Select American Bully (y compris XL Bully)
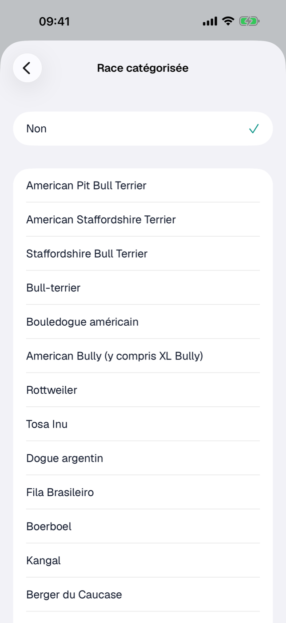Screen dimensions: 286x623 pos(143,356)
